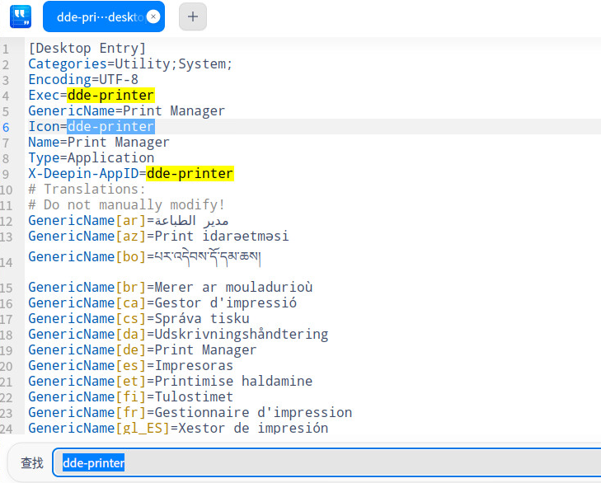Click the Type=Application line
This screenshot has width=601, height=483.
pos(92,158)
